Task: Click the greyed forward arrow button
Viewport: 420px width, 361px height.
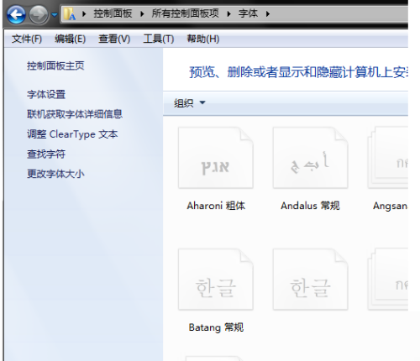Action: tap(39, 14)
